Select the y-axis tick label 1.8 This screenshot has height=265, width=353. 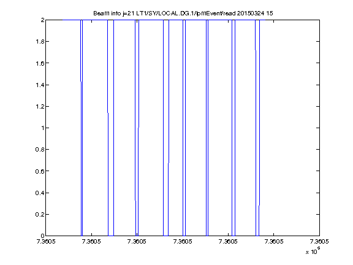click(40, 42)
